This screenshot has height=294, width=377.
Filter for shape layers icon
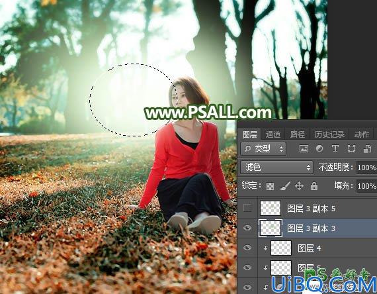[351, 148]
